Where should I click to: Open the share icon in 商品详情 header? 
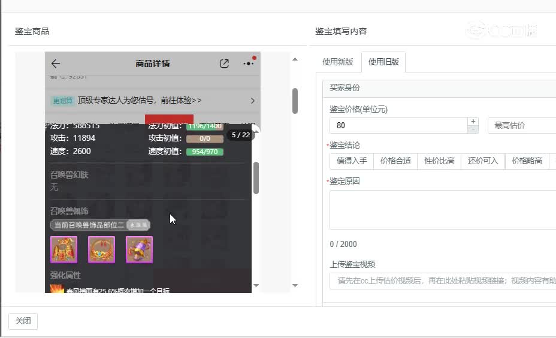point(224,64)
